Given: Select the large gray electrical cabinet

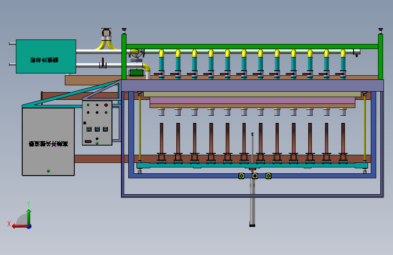Looking at the screenshot, I should pos(48,142).
